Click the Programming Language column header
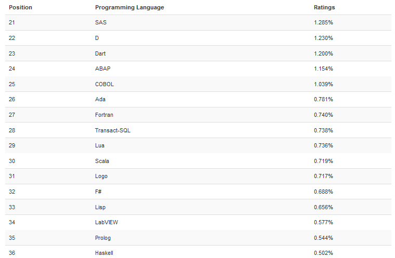This screenshot has height=258, width=395. tap(129, 8)
